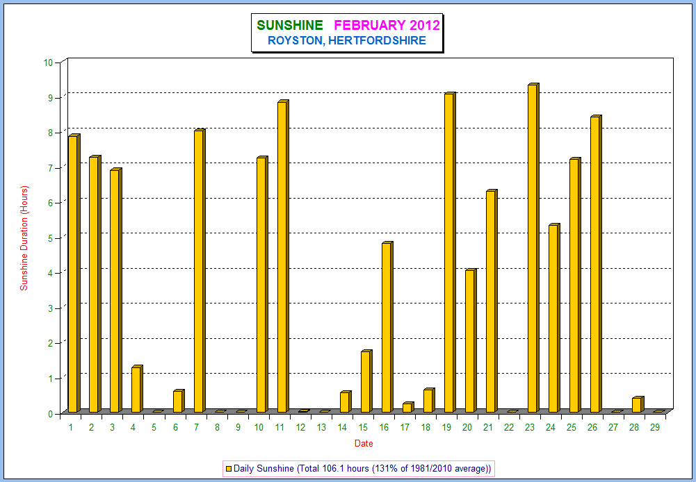Click the x-axis date label 12
The width and height of the screenshot is (696, 482).
[x=300, y=427]
